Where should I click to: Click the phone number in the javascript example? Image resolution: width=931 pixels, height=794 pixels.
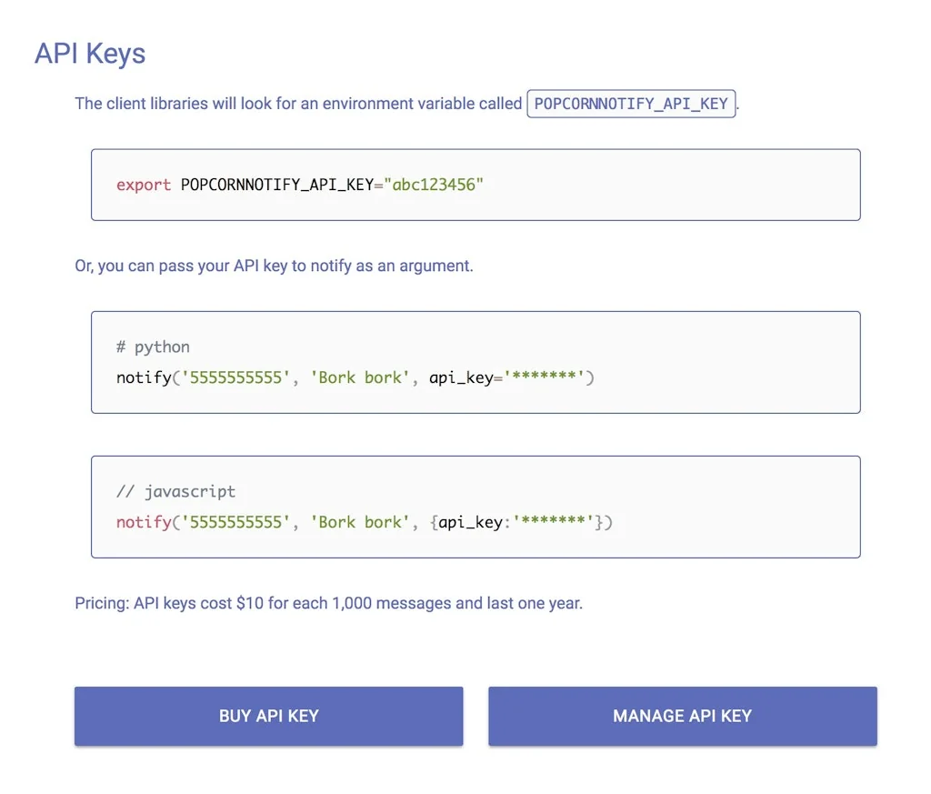tap(235, 522)
